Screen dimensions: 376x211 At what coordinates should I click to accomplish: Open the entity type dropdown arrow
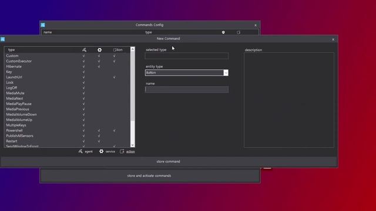pos(226,73)
